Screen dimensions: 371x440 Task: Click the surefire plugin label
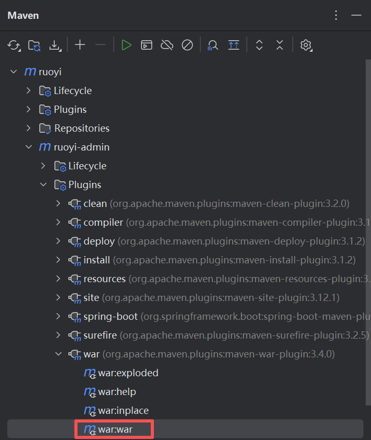pos(100,335)
